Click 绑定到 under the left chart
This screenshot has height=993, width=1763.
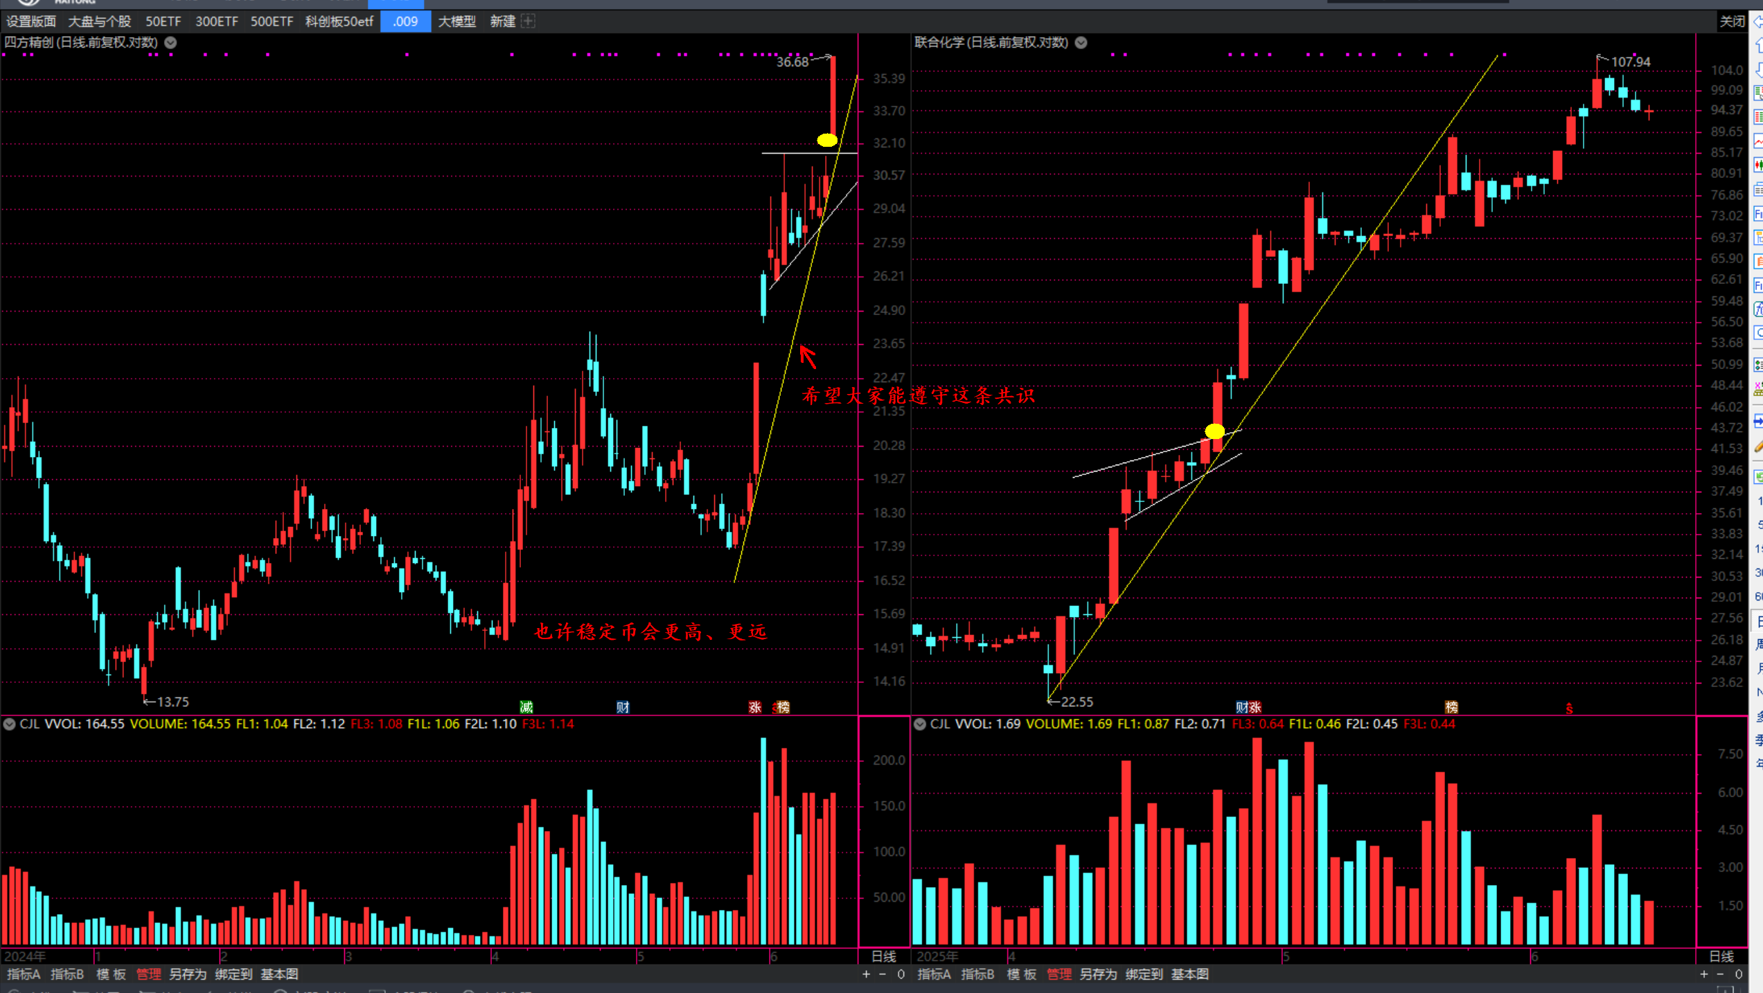point(233,974)
